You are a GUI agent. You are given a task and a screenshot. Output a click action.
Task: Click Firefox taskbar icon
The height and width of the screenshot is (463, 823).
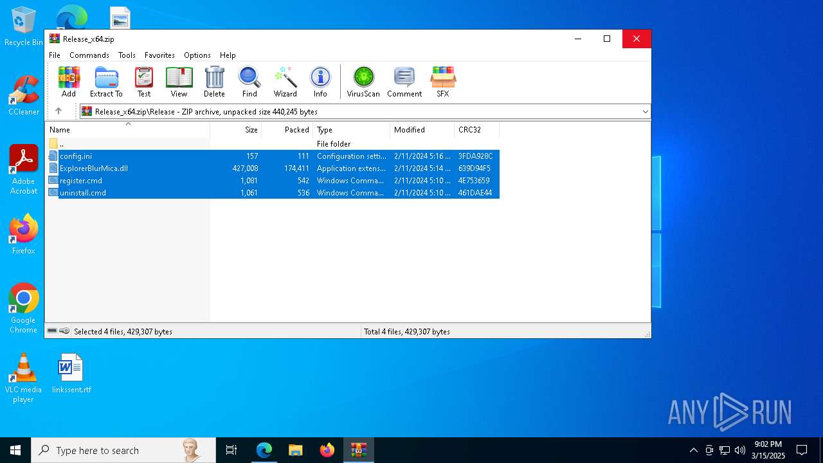[x=327, y=450]
